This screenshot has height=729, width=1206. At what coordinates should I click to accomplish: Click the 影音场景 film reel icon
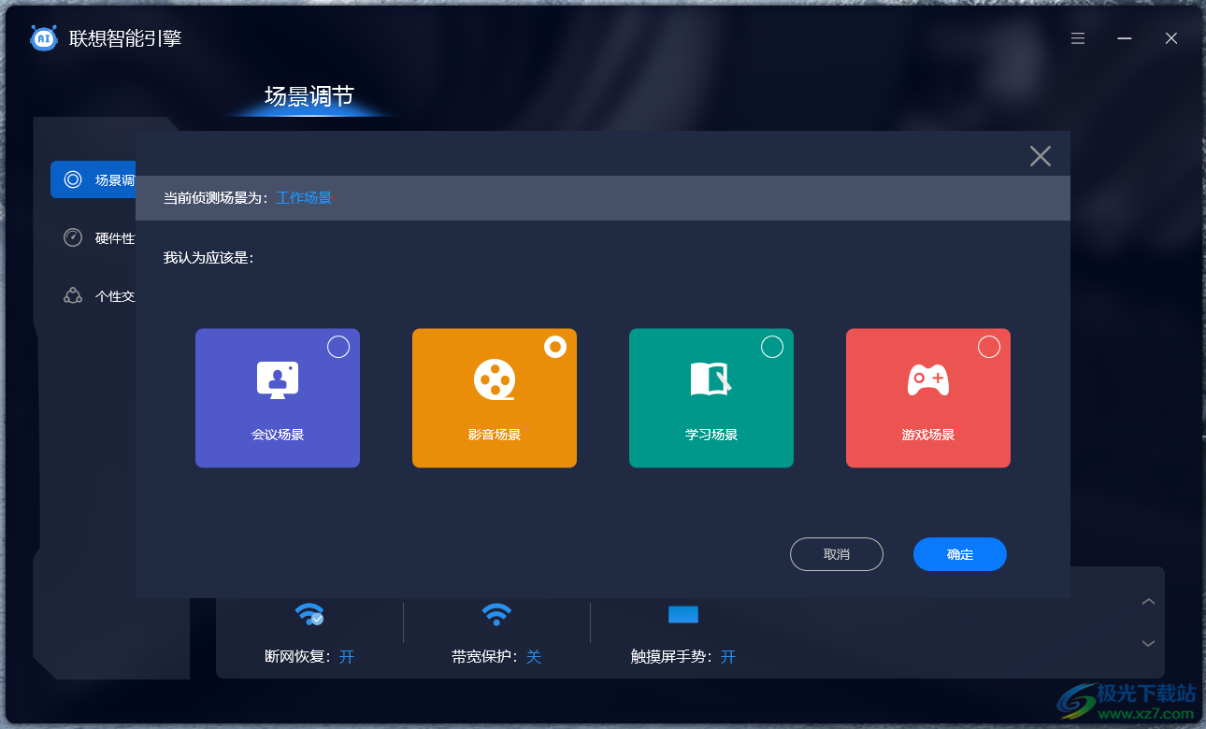click(x=495, y=379)
